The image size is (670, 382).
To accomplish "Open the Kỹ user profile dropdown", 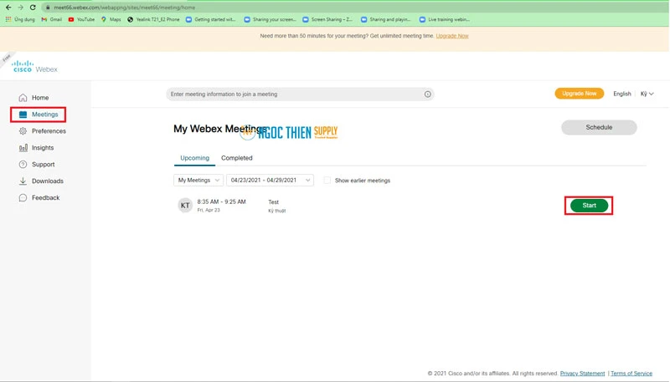I will 647,94.
